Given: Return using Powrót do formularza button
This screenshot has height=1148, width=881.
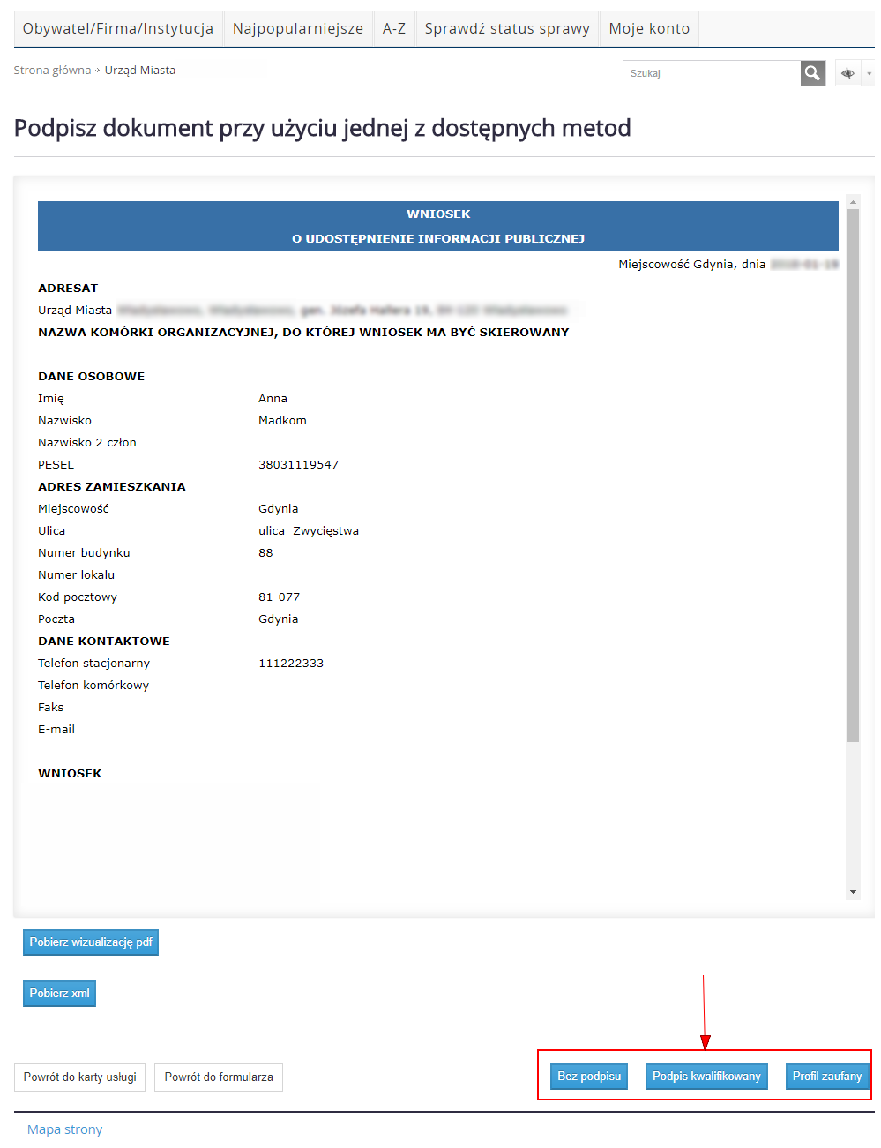Looking at the screenshot, I should 219,1077.
